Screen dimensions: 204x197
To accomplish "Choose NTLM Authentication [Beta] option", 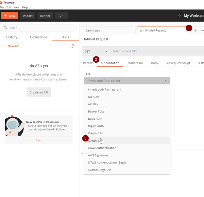I will [x=127, y=162].
